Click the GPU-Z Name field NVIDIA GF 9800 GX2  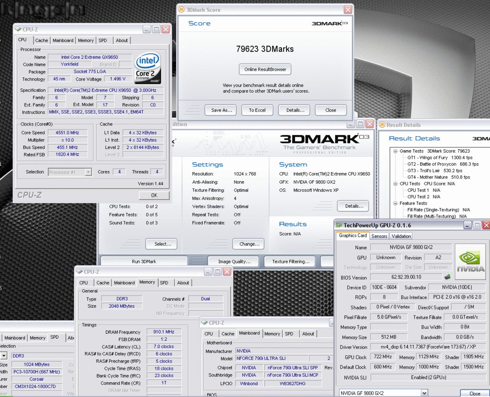411,247
